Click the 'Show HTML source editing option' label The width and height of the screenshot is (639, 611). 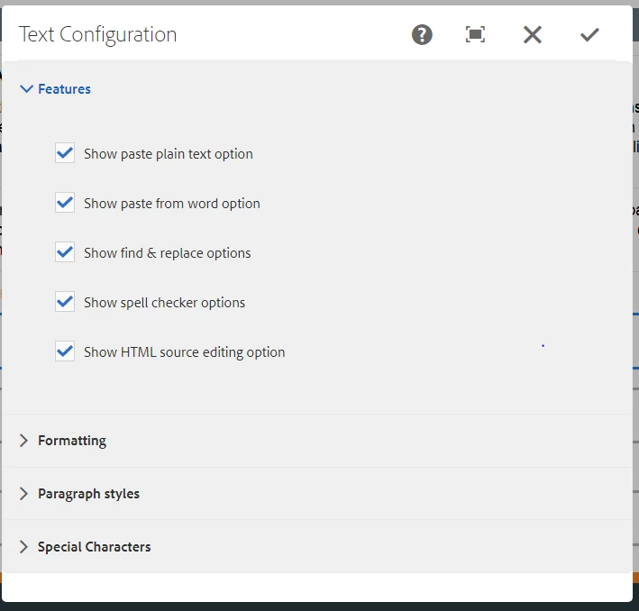185,352
